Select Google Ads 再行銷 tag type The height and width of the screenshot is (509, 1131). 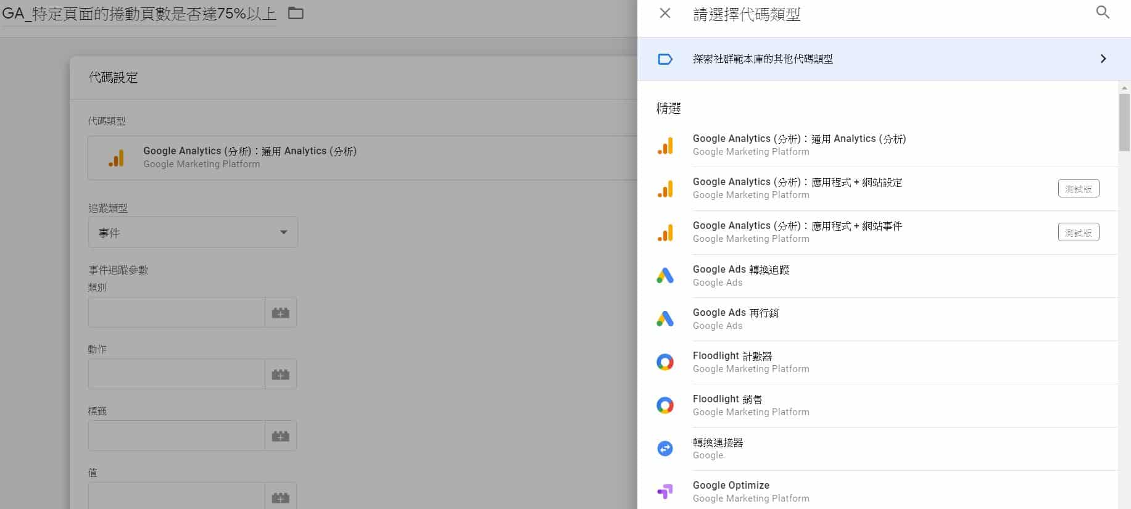pyautogui.click(x=735, y=319)
